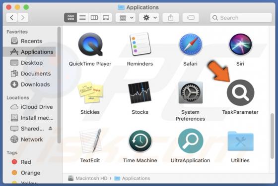Click the Tags sidebar heading
This screenshot has height=186, width=278.
(12, 153)
